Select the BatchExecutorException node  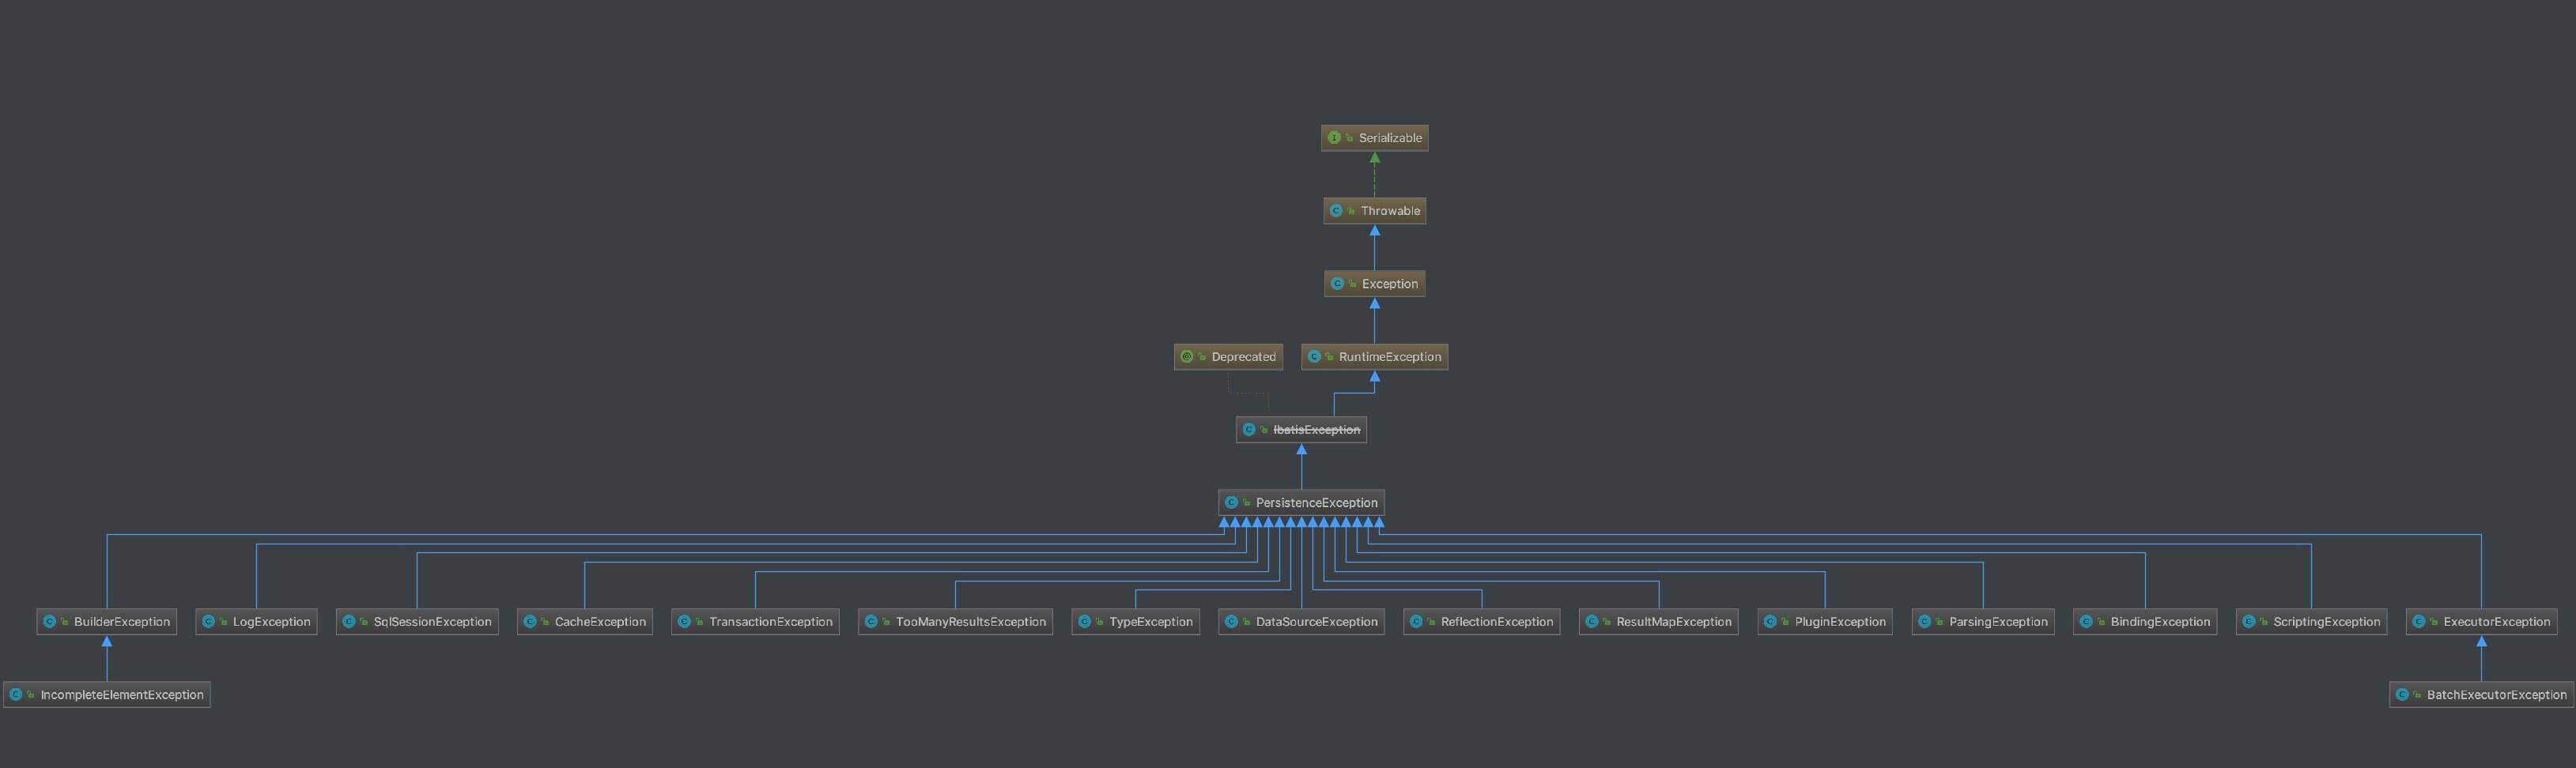[x=2481, y=694]
